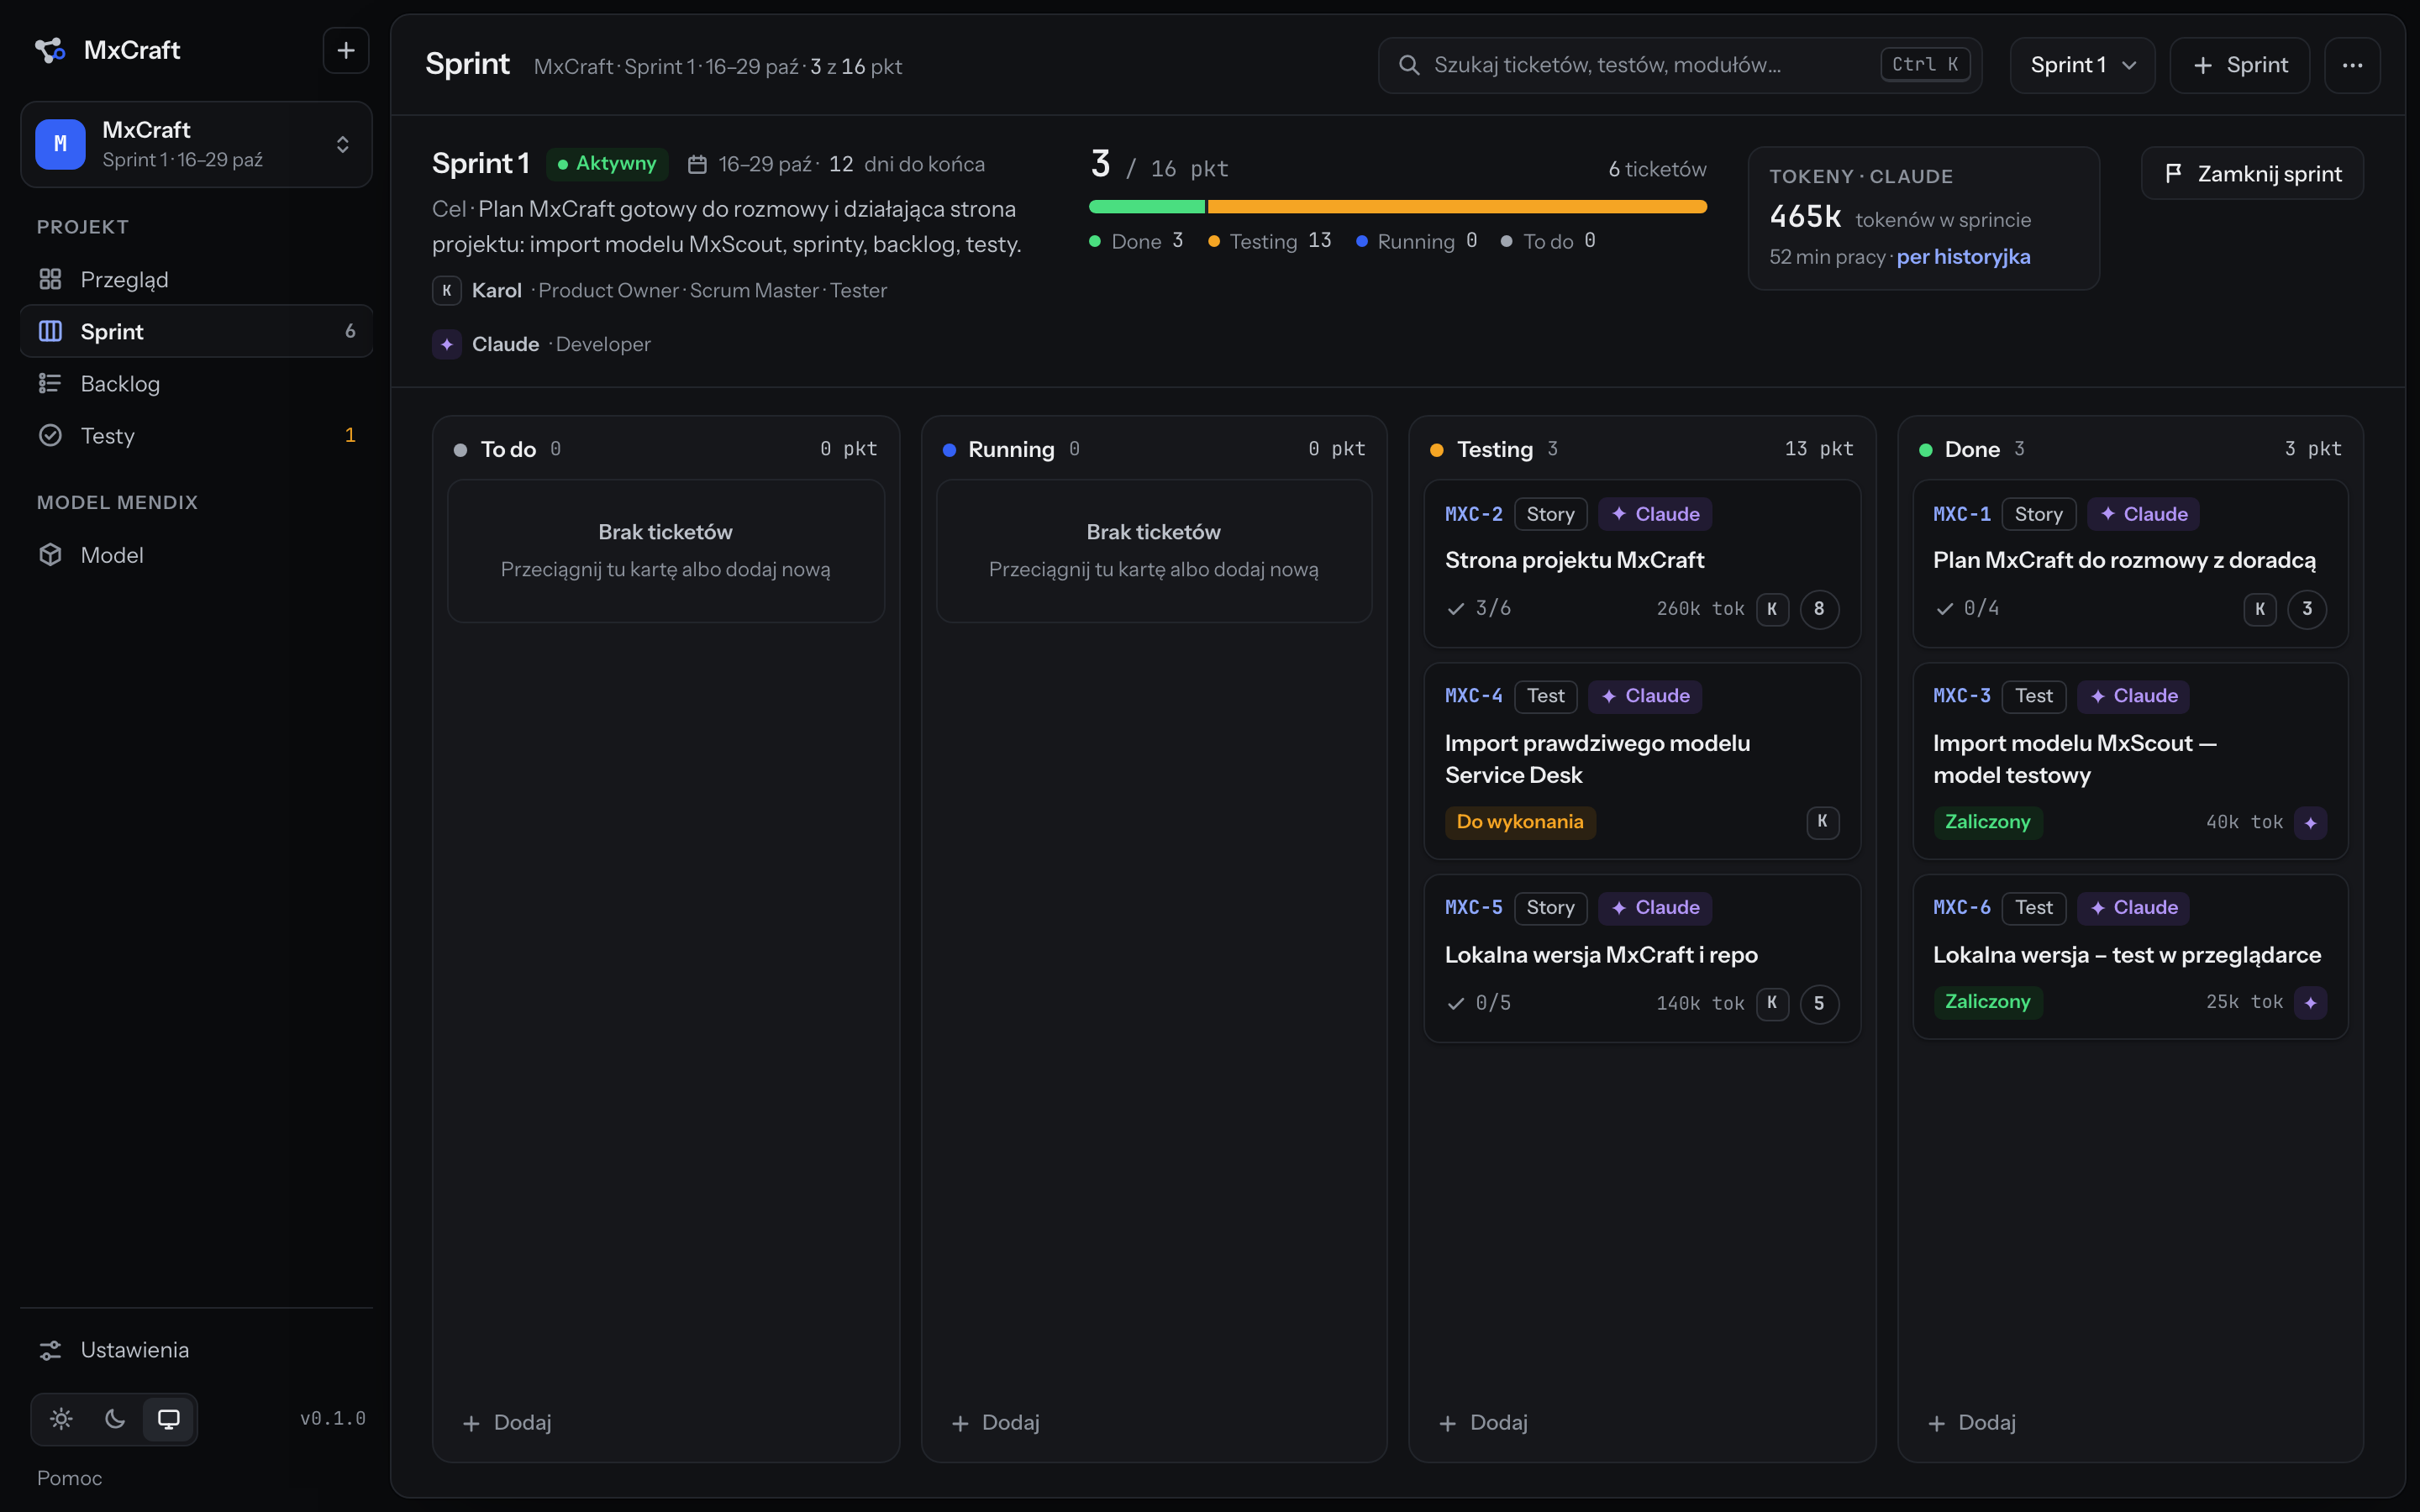Open Backlog in the sidebar

click(x=196, y=383)
